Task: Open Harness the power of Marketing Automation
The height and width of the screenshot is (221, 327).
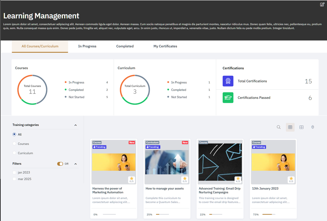Action: pos(108,190)
